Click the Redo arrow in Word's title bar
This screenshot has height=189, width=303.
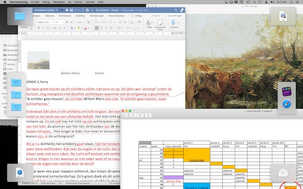(83, 10)
